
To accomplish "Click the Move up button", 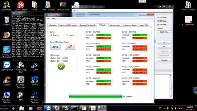I will click(164, 51).
